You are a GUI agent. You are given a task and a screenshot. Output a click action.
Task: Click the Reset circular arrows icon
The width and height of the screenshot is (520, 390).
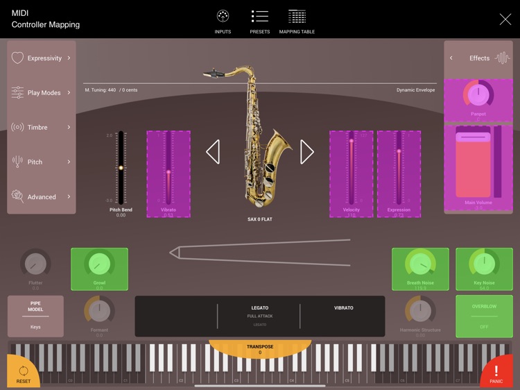24,371
